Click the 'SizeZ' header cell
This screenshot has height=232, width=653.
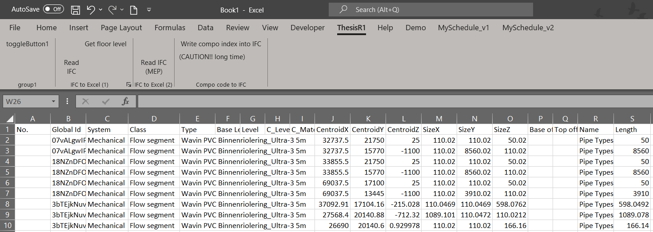510,130
